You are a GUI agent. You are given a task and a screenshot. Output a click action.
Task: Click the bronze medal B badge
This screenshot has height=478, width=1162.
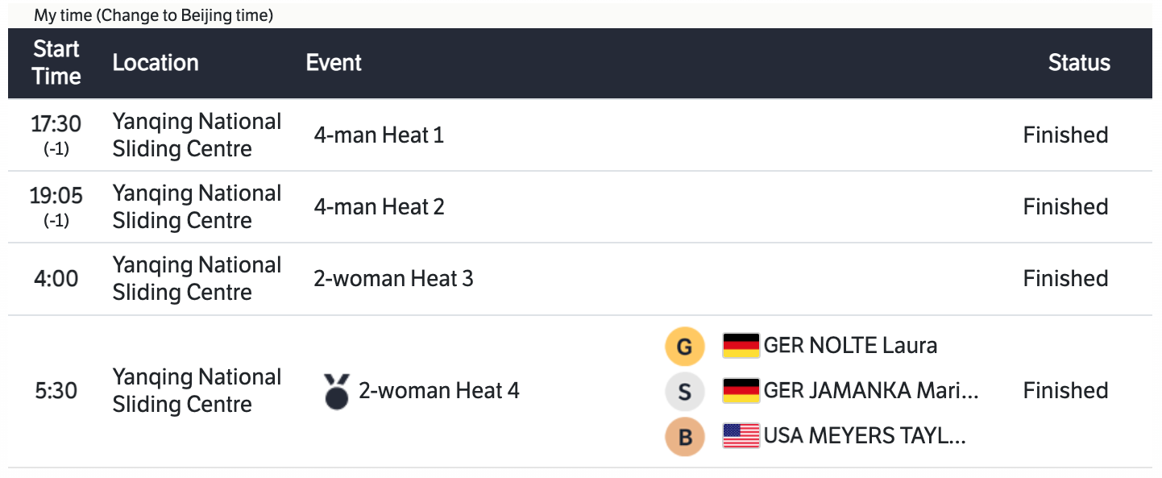(684, 437)
